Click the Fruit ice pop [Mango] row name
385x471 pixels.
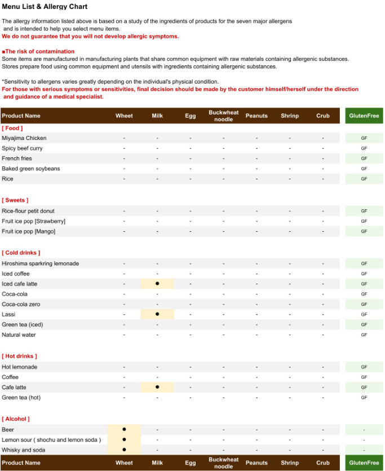point(29,231)
